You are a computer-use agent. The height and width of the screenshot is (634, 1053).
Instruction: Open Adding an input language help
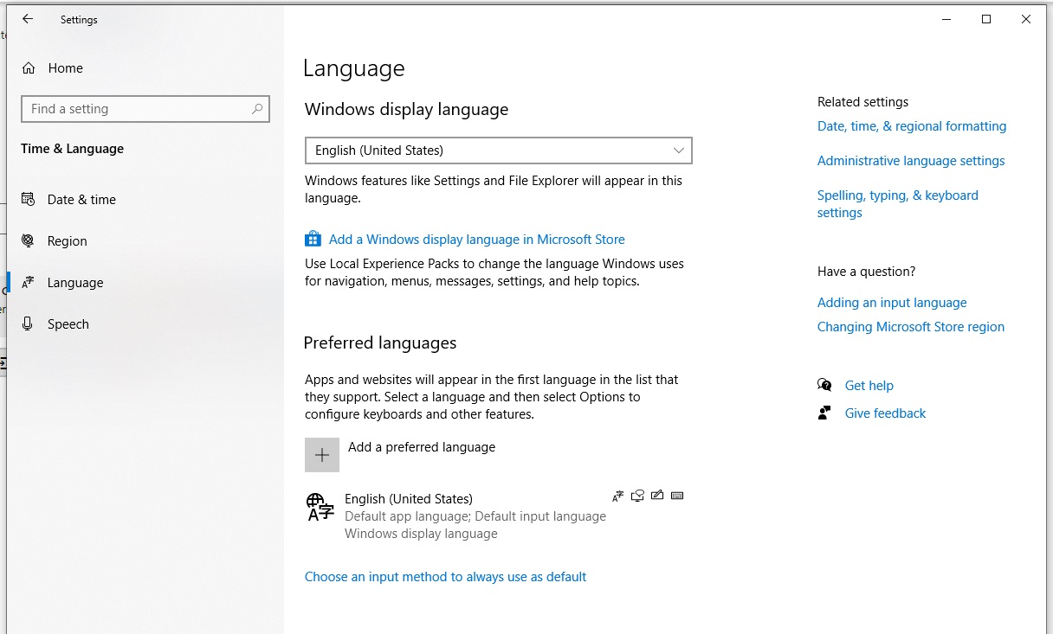pos(892,303)
